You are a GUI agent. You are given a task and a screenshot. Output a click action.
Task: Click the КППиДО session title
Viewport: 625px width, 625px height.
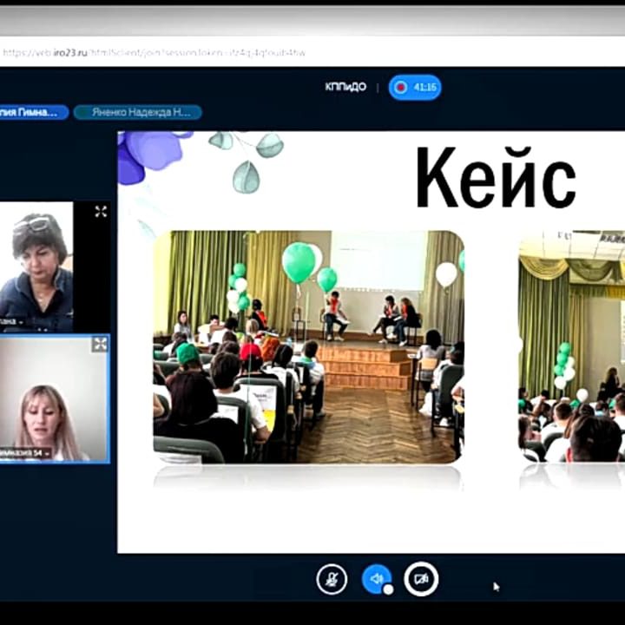(345, 87)
